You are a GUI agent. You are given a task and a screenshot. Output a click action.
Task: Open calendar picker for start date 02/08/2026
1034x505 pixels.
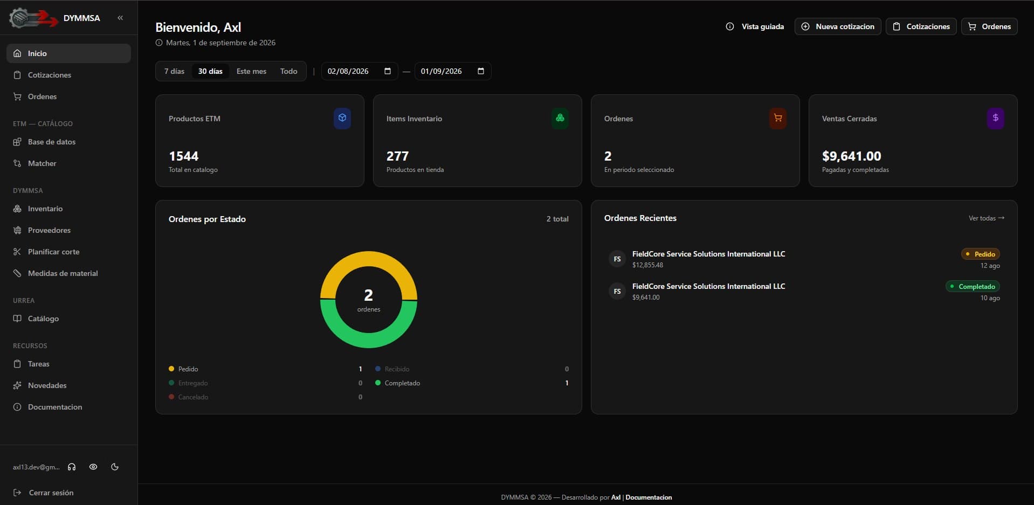click(387, 71)
